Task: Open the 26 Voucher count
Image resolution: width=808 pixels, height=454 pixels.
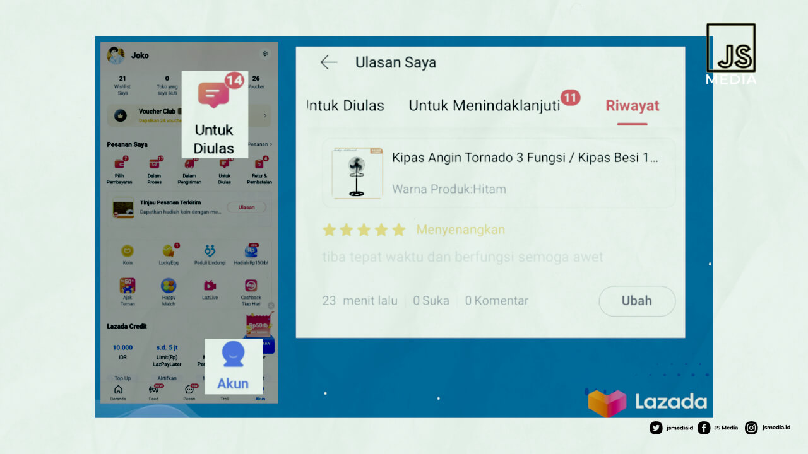Action: click(x=256, y=82)
